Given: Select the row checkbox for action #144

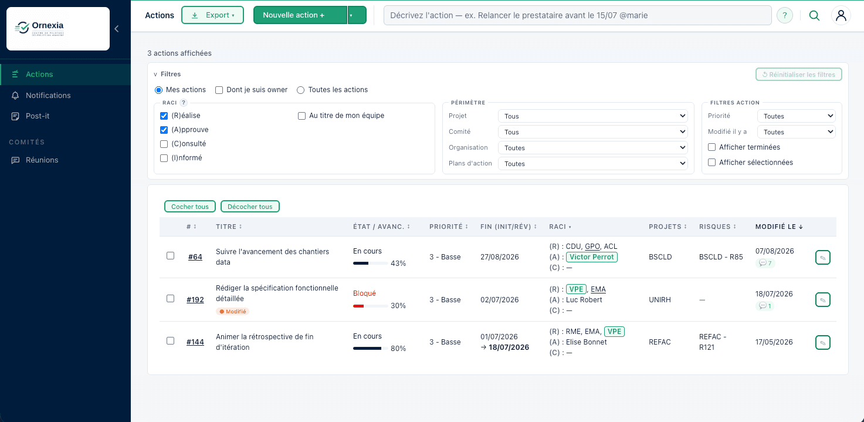Looking at the screenshot, I should pyautogui.click(x=171, y=341).
